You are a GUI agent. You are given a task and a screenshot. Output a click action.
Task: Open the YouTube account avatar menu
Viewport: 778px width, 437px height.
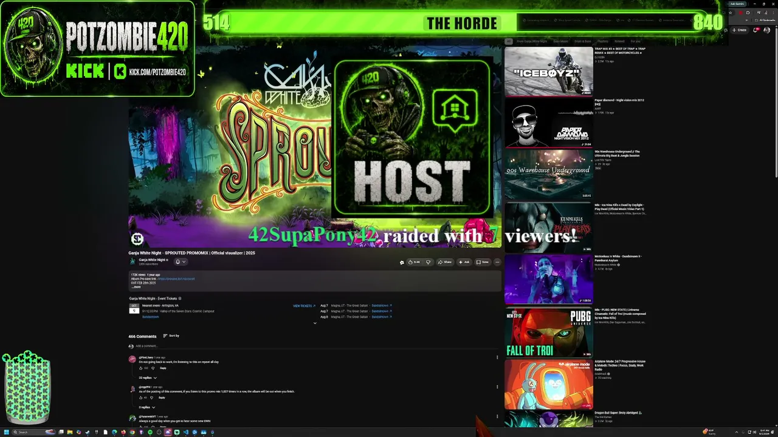coord(766,30)
